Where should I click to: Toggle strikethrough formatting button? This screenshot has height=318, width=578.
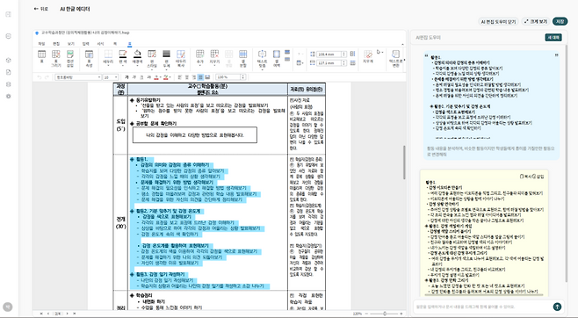click(149, 77)
